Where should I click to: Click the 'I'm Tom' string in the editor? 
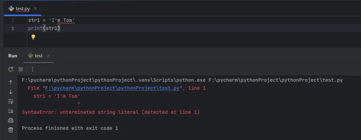(62, 21)
